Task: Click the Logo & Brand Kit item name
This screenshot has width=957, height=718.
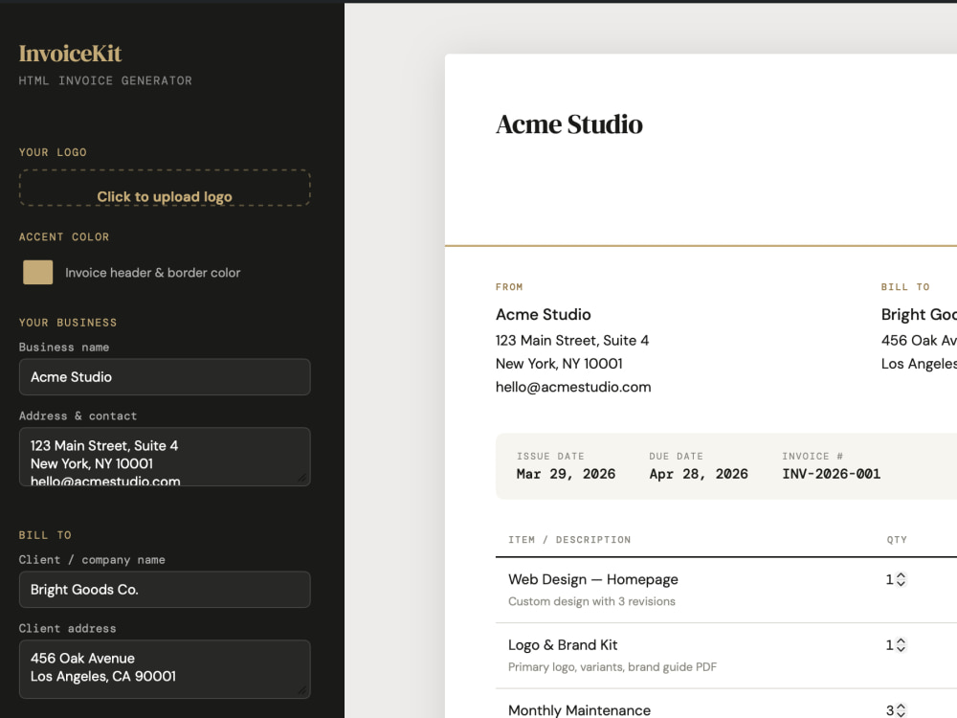Action: click(563, 644)
